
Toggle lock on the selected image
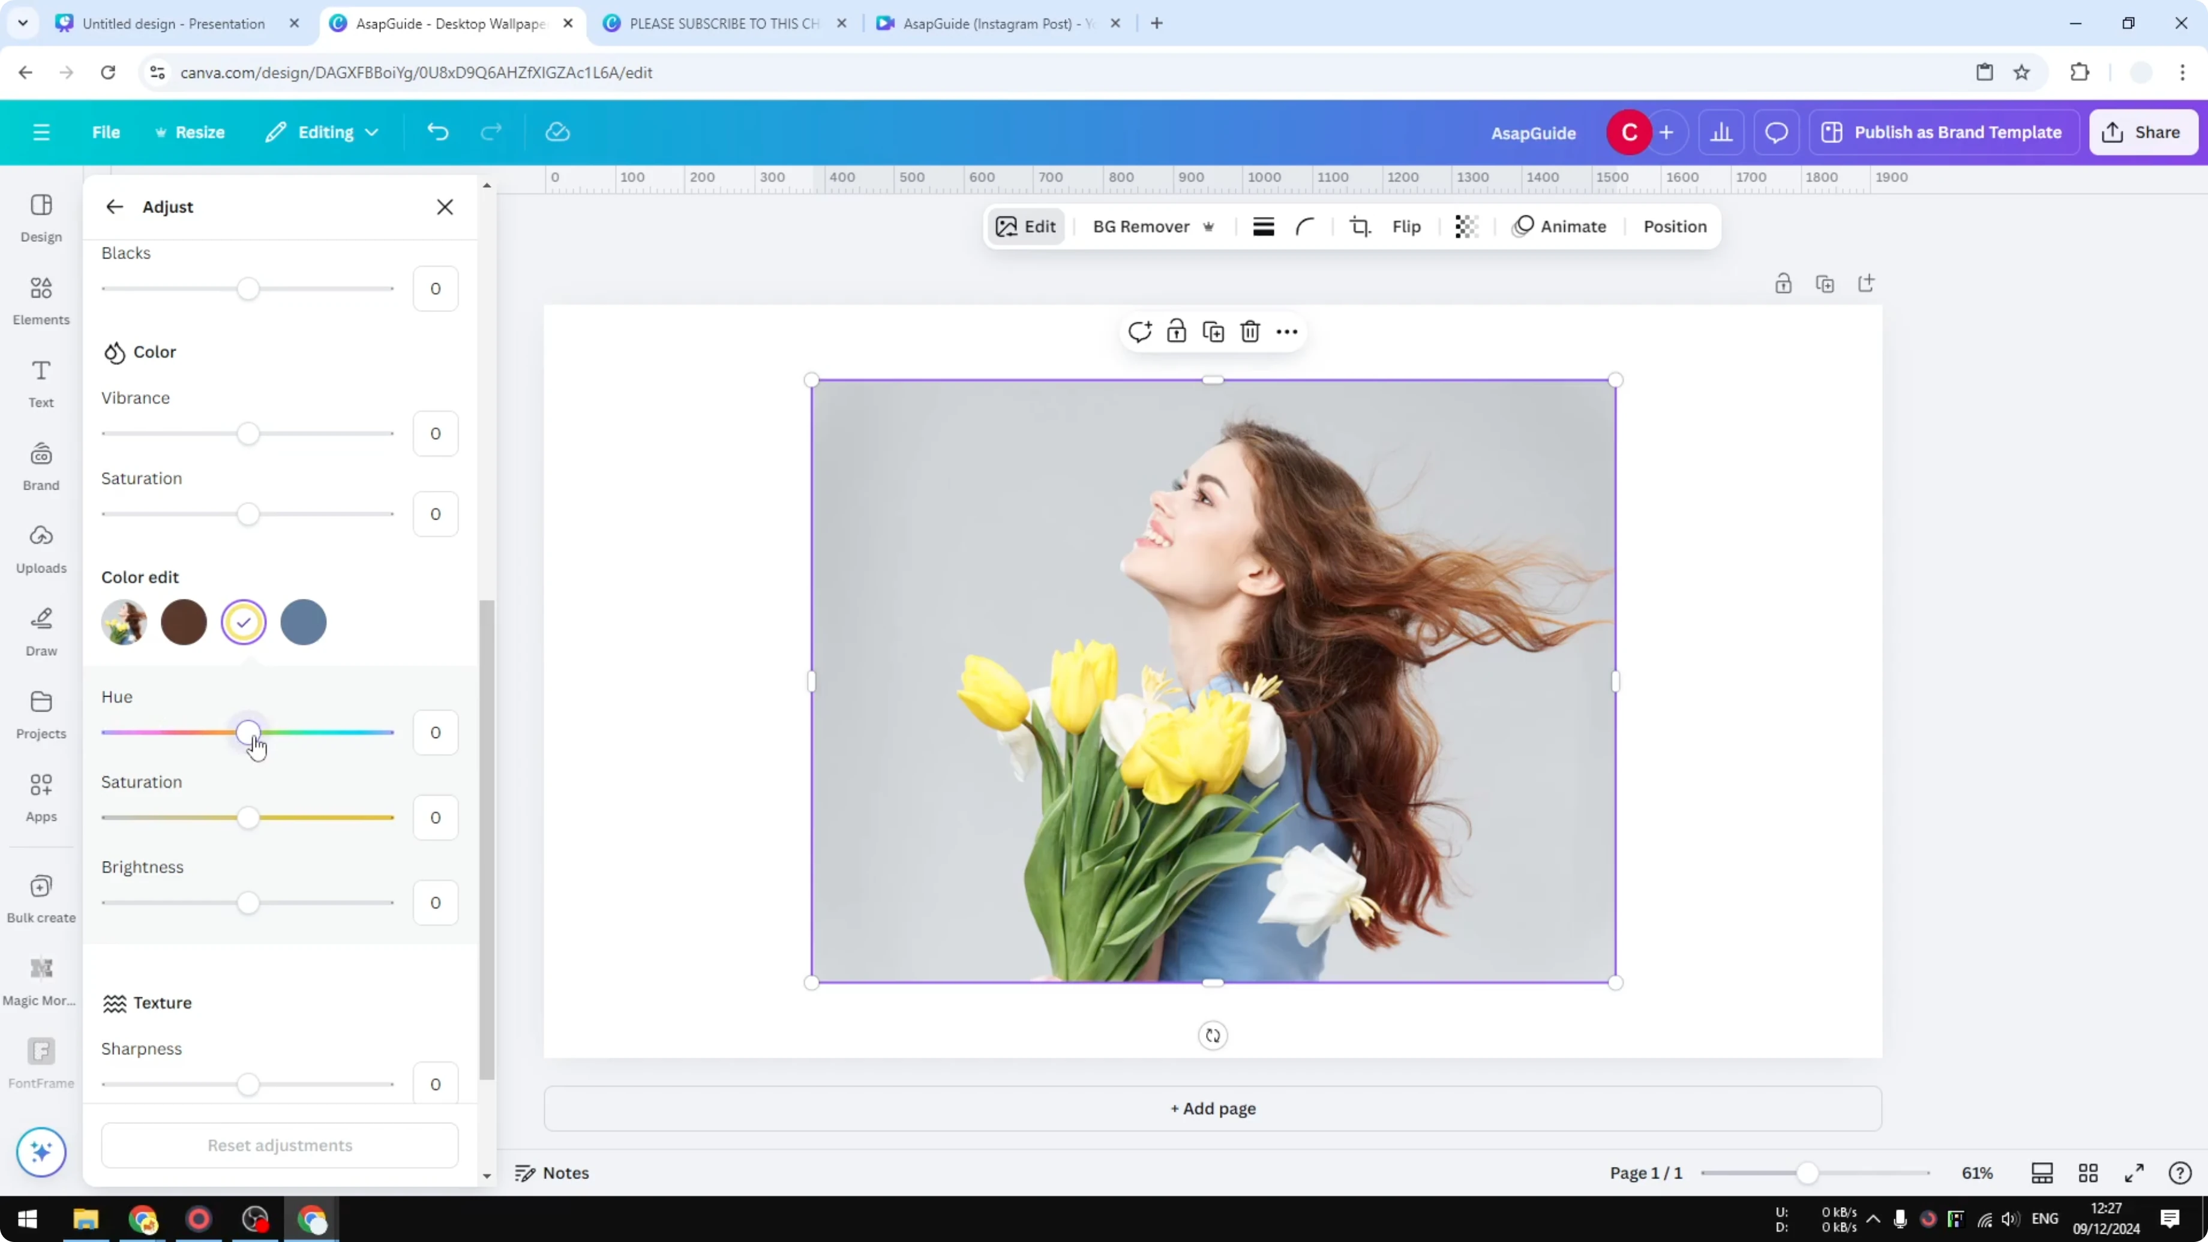pos(1176,331)
